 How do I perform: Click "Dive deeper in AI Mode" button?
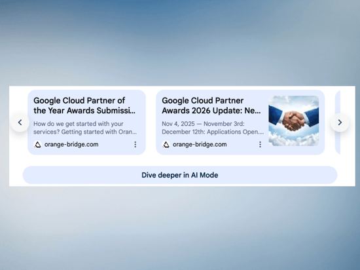(180, 175)
